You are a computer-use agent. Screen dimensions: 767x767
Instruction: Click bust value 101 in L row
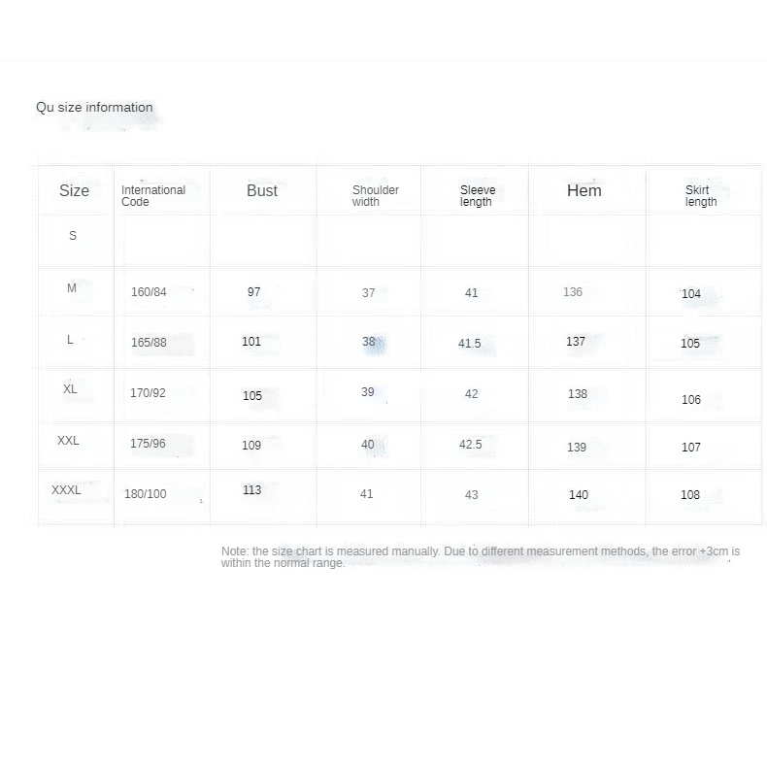click(x=251, y=341)
